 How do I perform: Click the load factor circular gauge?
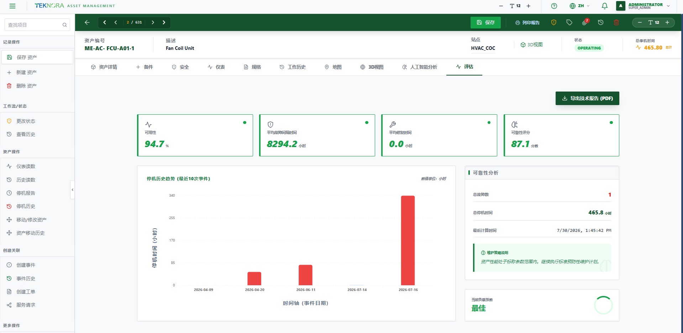[603, 305]
